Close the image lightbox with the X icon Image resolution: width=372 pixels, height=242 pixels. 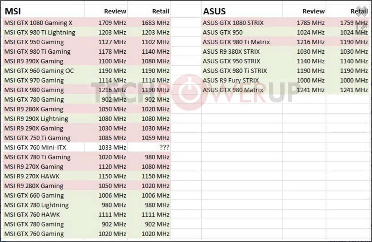click(361, 12)
